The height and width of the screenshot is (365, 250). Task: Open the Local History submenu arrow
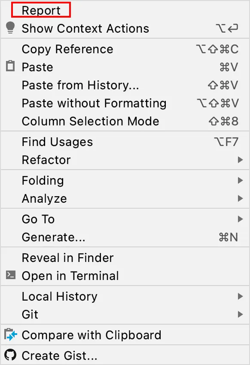pyautogui.click(x=240, y=296)
